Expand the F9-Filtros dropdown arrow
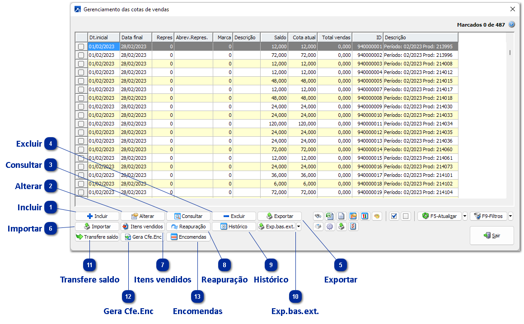Viewport: 524px width, 324px height. (x=510, y=216)
